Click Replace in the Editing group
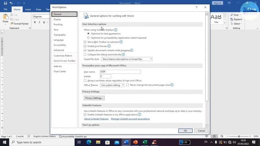This screenshot has height=146, width=260. tap(236, 19)
